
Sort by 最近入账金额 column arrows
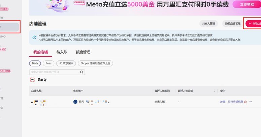pos(214,91)
